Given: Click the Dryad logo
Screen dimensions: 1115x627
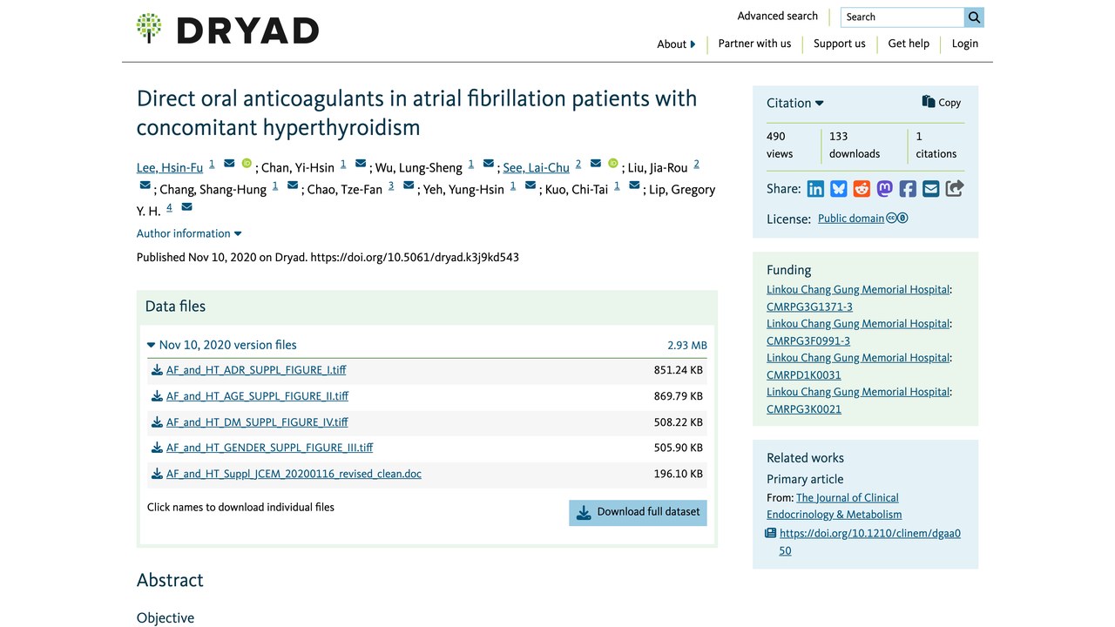Looking at the screenshot, I should pos(227,29).
